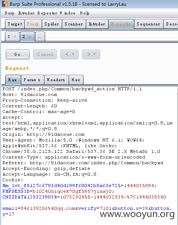Click the Request section heading
Screen dimensions: 178x225
[17, 68]
